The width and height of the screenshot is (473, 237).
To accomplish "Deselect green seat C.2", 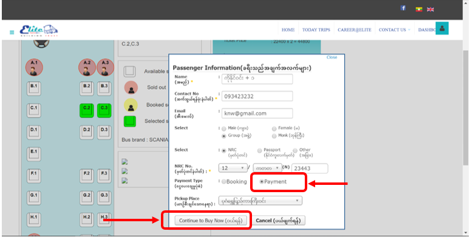I will (x=87, y=110).
